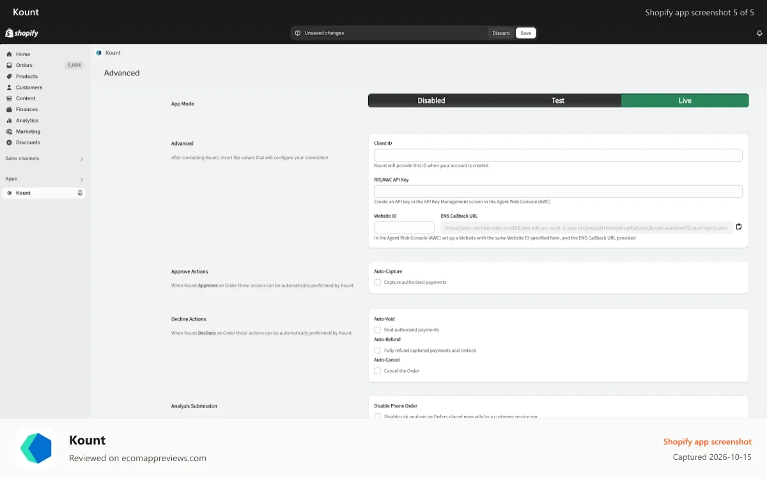Click the Home house icon in the sidebar
This screenshot has width=767, height=479.
tap(9, 54)
